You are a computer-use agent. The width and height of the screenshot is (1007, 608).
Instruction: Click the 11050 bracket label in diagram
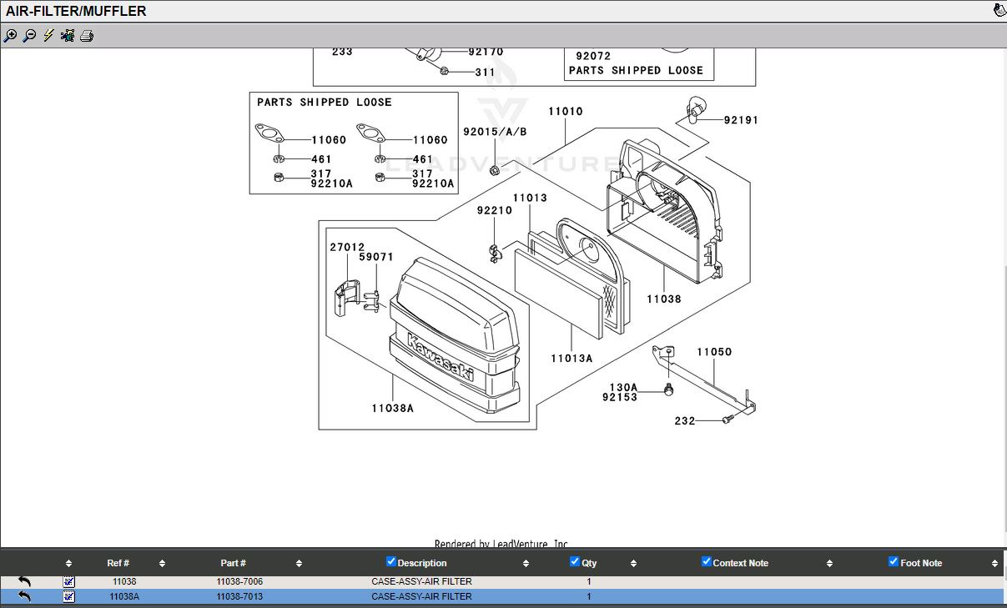(x=714, y=352)
